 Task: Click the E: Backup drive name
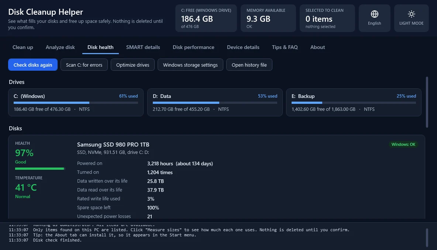pyautogui.click(x=303, y=96)
